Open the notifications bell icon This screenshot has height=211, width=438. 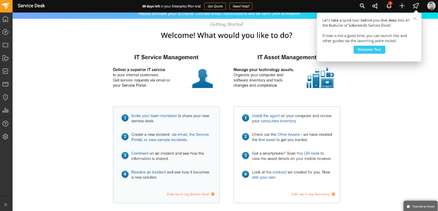[389, 6]
